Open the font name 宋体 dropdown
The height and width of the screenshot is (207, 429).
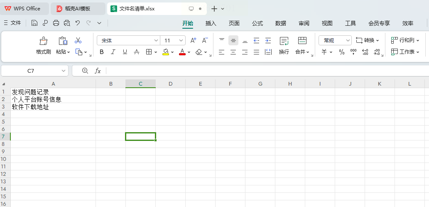(156, 40)
